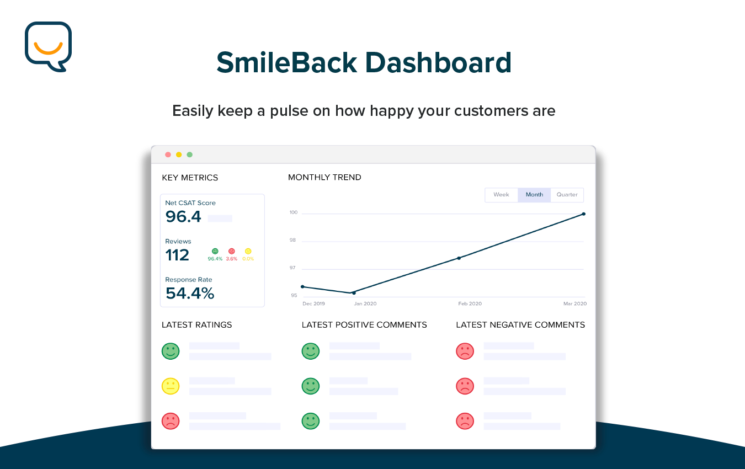This screenshot has width=745, height=469.
Task: Click the green smiley beside the first positive comment
Action: tap(311, 351)
